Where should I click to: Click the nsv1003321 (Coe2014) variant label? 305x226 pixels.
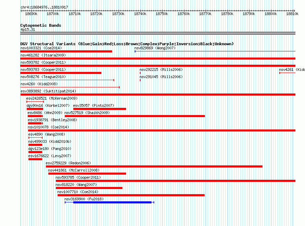(41, 48)
